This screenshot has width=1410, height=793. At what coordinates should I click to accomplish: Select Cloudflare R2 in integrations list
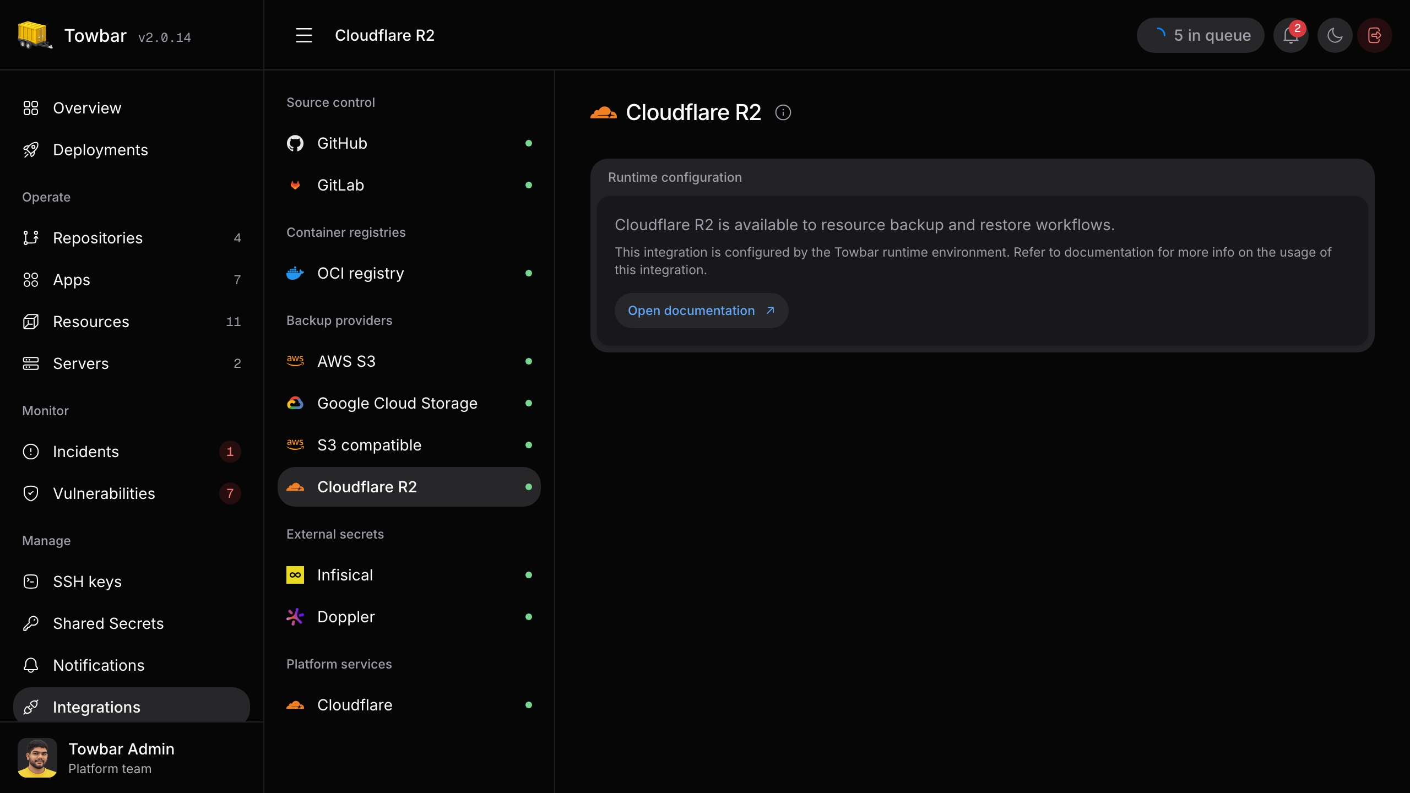point(409,487)
